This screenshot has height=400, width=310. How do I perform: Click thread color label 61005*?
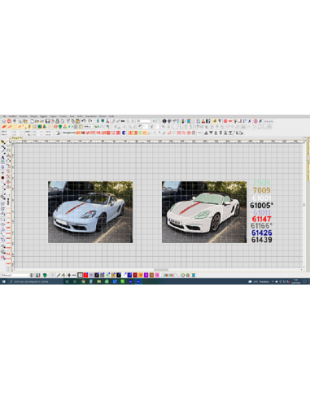261,206
